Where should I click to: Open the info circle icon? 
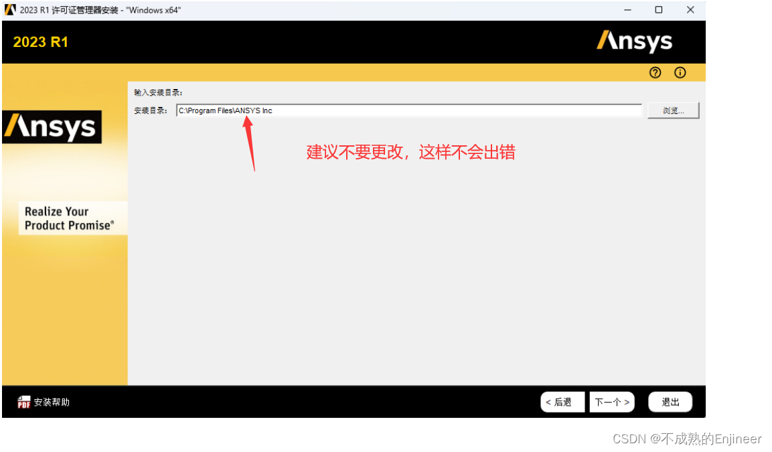tap(680, 73)
